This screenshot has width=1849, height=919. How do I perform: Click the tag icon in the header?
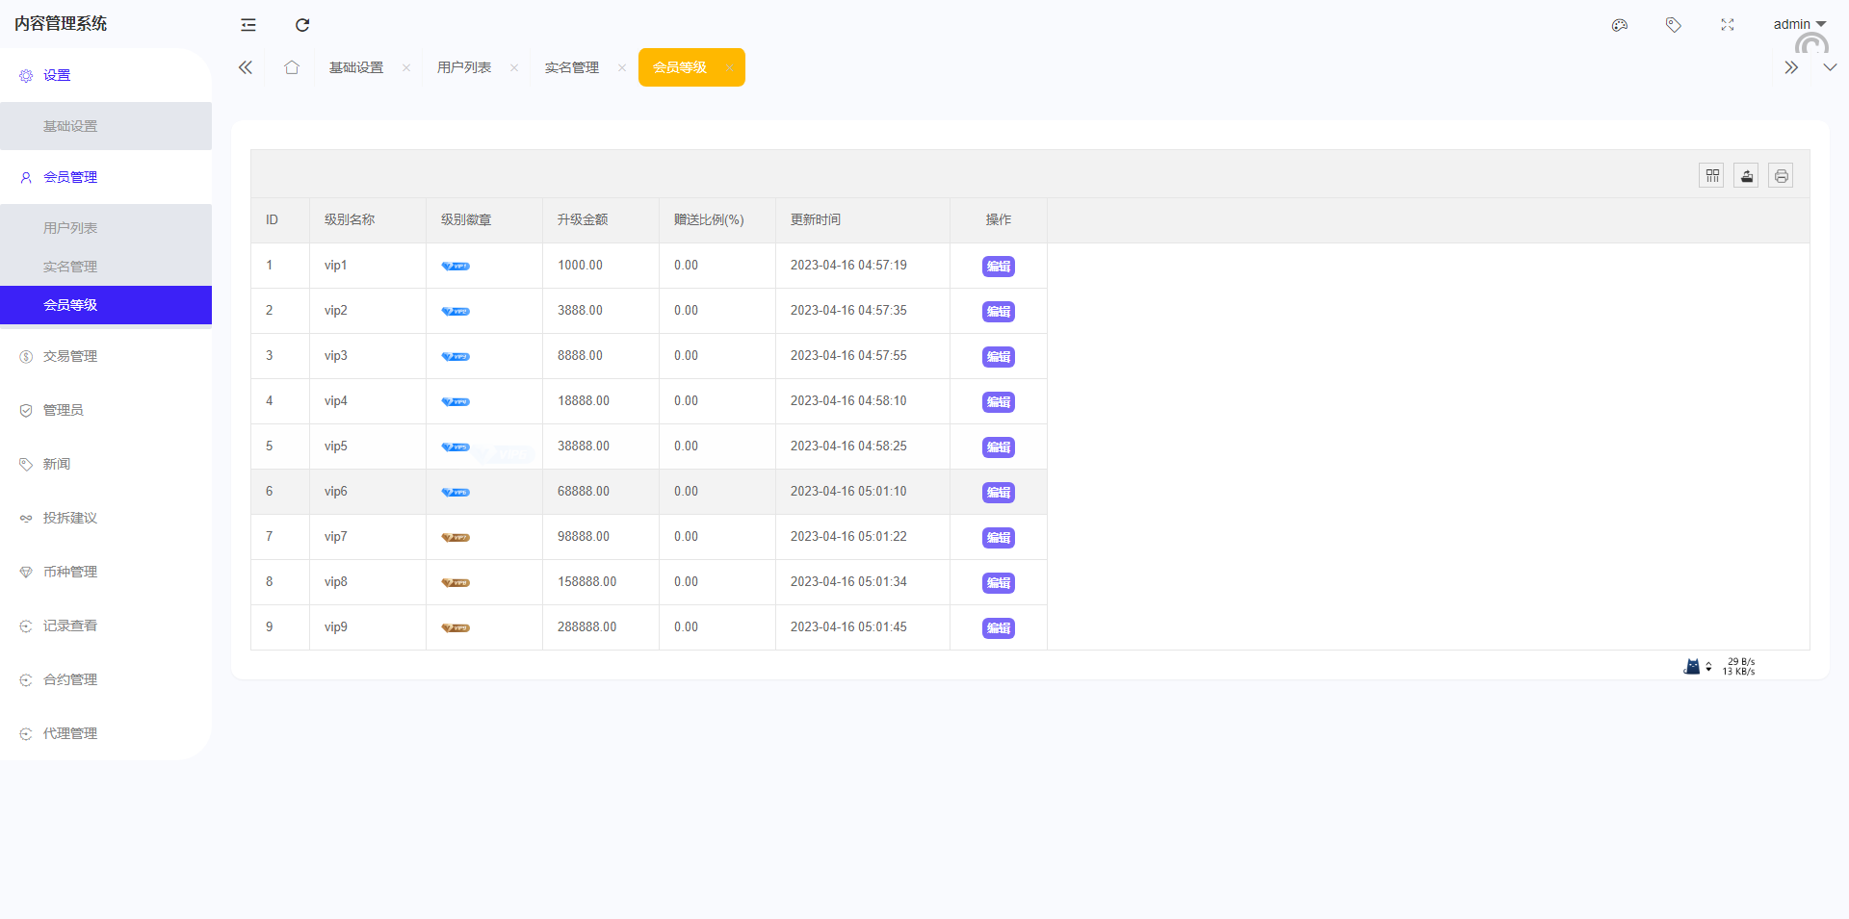(x=1674, y=25)
